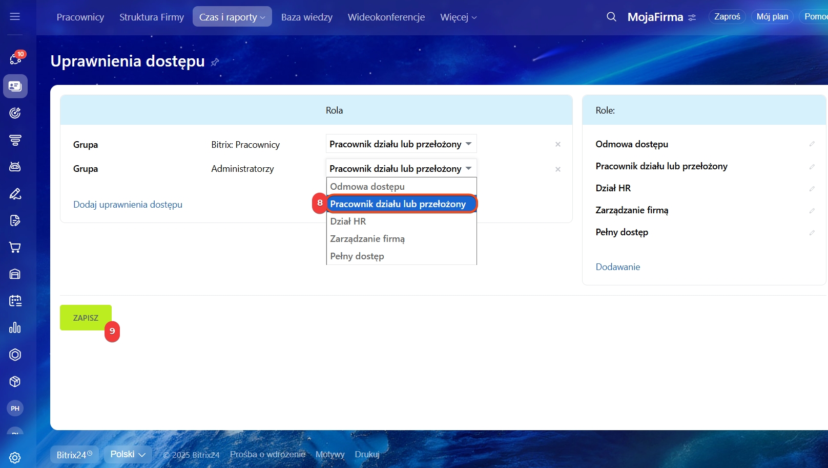Edit the Pełny dostęp role pencil icon
Screen dimensions: 828x468
812,233
